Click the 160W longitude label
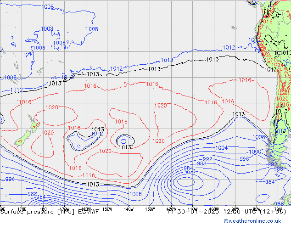Screen dimensions: 291x225 pyautogui.click(x=86, y=209)
